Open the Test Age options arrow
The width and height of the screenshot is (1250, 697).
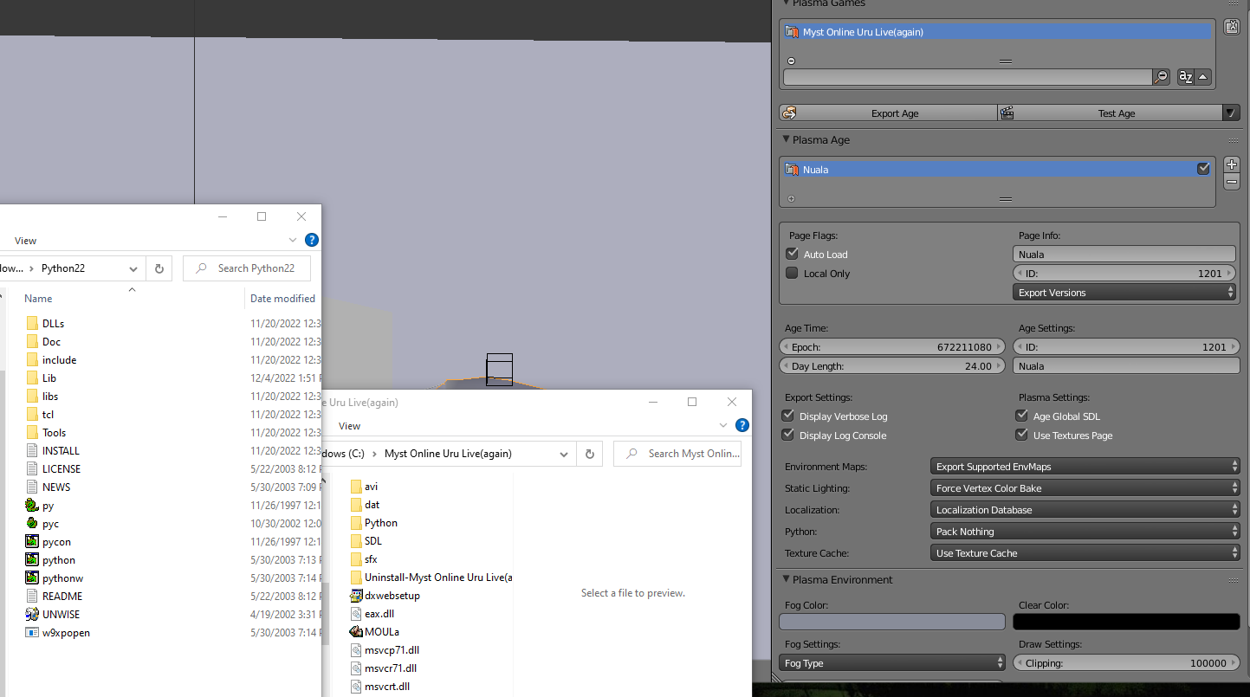1231,113
